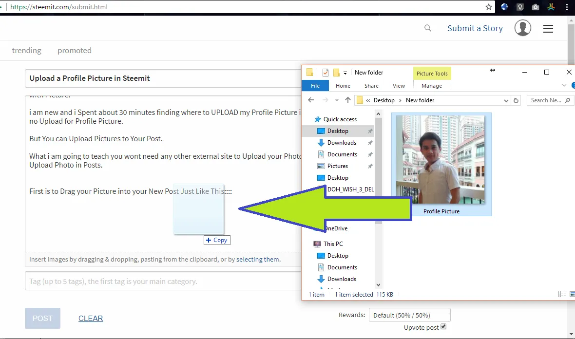Screen dimensions: 575x339
Task: Go to the promoted tab
Action: click(x=75, y=50)
